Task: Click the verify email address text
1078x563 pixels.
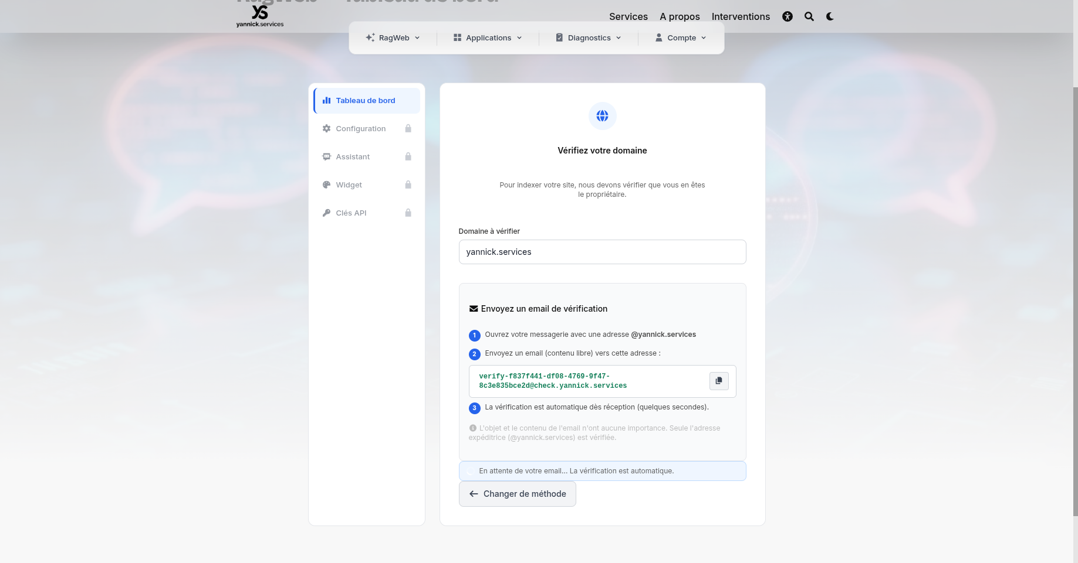Action: (553, 381)
